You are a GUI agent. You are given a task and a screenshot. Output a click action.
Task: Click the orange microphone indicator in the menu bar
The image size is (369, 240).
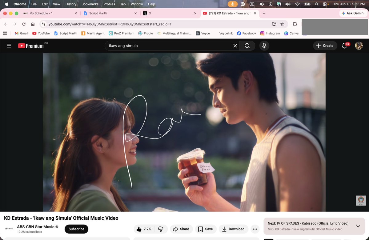232,4
